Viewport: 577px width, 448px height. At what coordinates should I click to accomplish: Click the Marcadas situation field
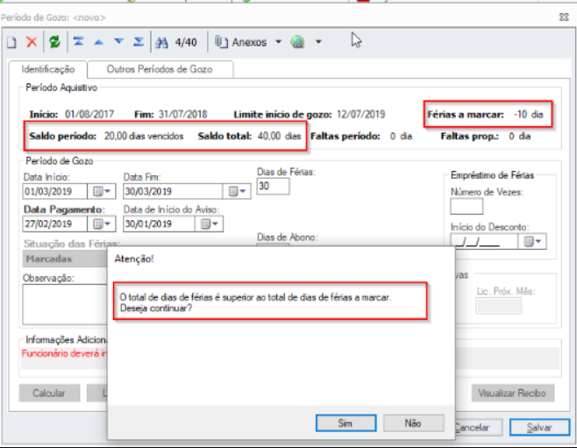pyautogui.click(x=65, y=259)
